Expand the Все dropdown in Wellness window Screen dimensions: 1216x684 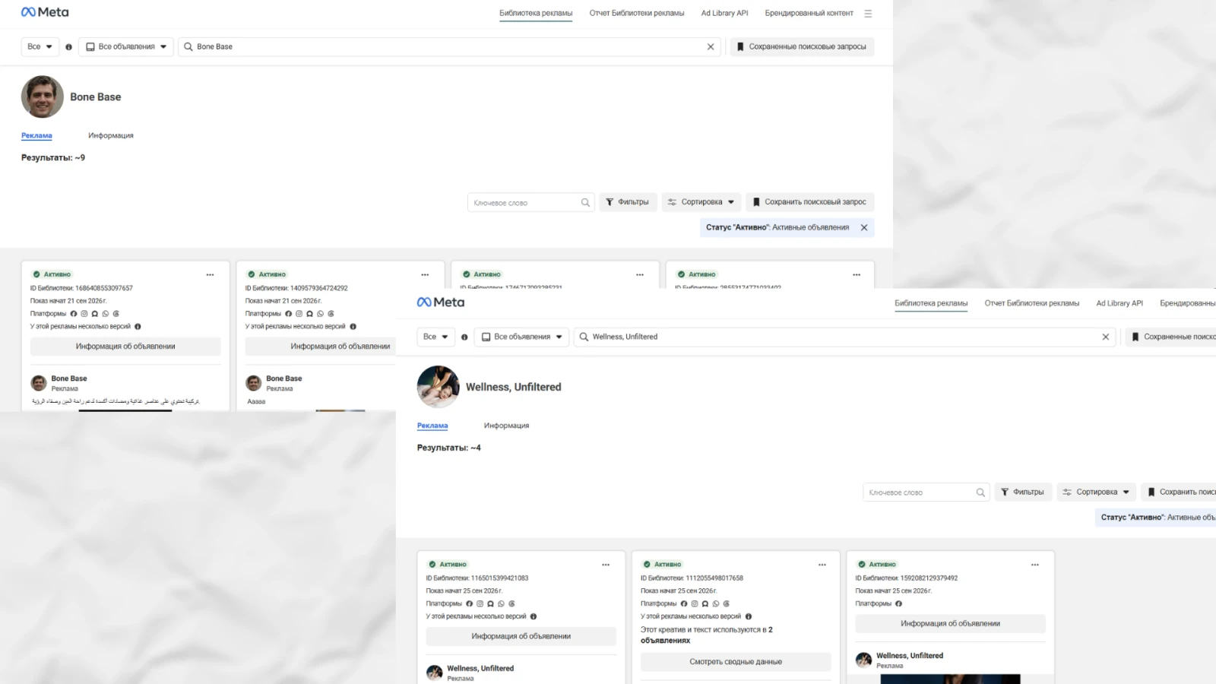[435, 337]
